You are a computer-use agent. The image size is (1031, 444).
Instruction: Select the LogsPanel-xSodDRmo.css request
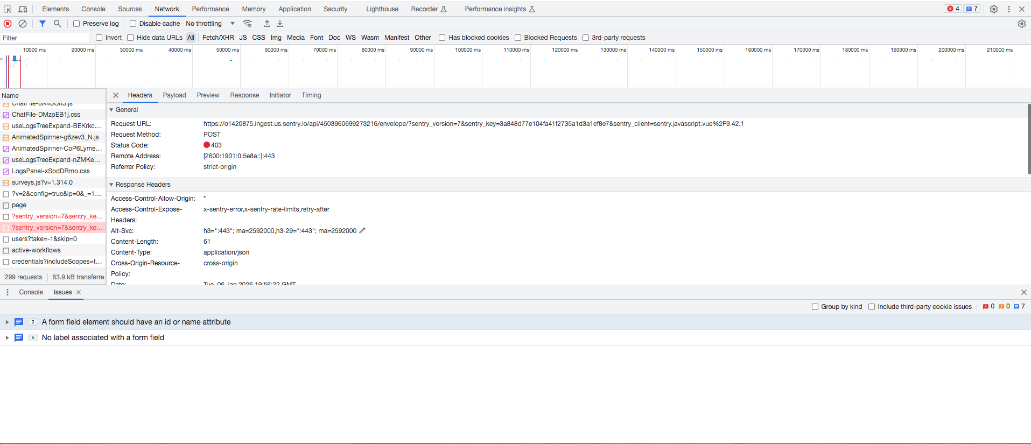(x=53, y=171)
